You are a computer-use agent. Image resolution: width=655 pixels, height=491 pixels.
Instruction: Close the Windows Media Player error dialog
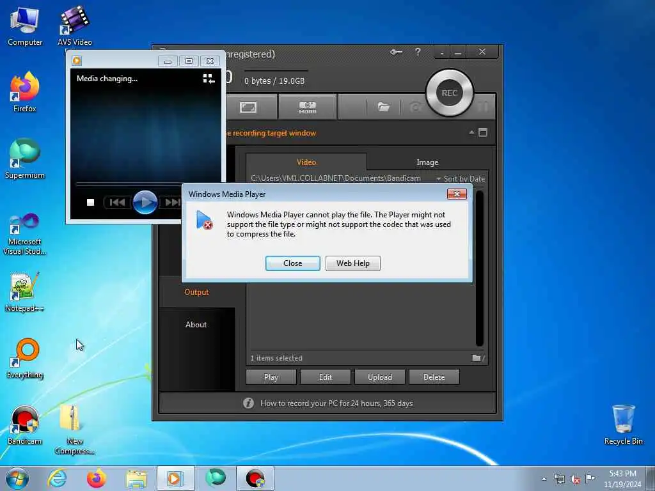[x=292, y=263]
